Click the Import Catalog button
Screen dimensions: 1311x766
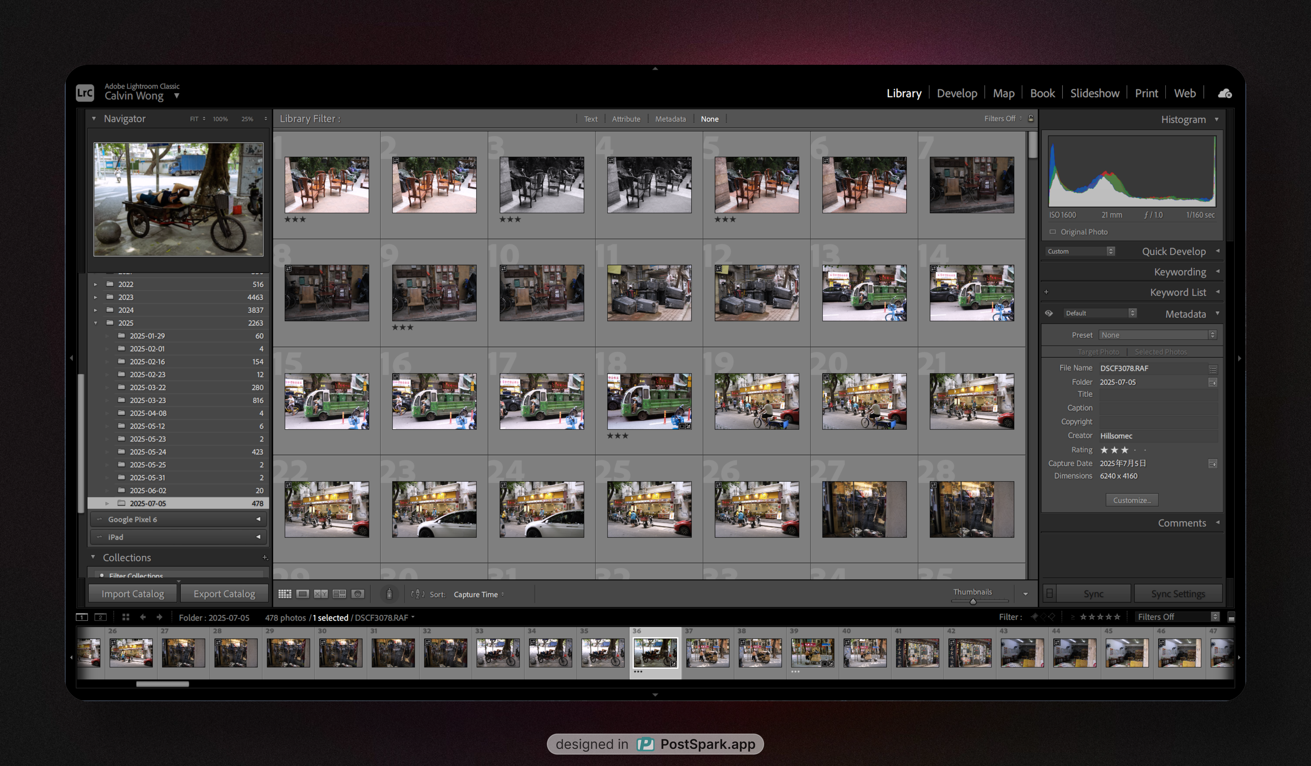(x=133, y=594)
